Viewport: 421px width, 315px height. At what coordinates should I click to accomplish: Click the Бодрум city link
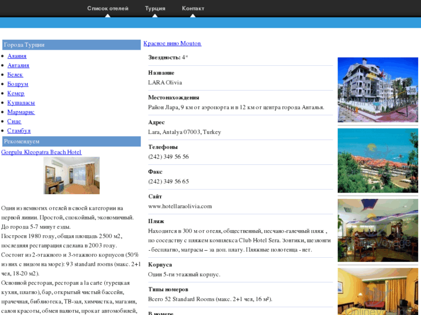(17, 84)
